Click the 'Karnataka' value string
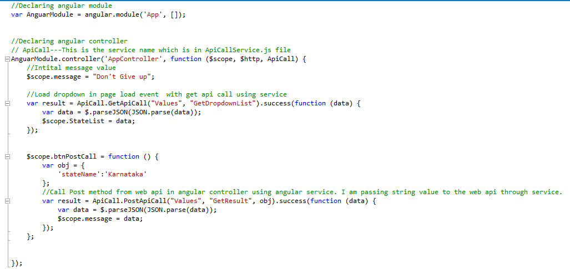The width and height of the screenshot is (570, 269). [126, 175]
